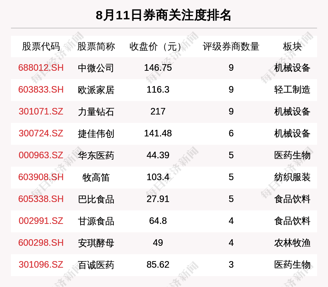
Task: Click sector 机械设备 in 中微公司 row
Action: pos(292,68)
